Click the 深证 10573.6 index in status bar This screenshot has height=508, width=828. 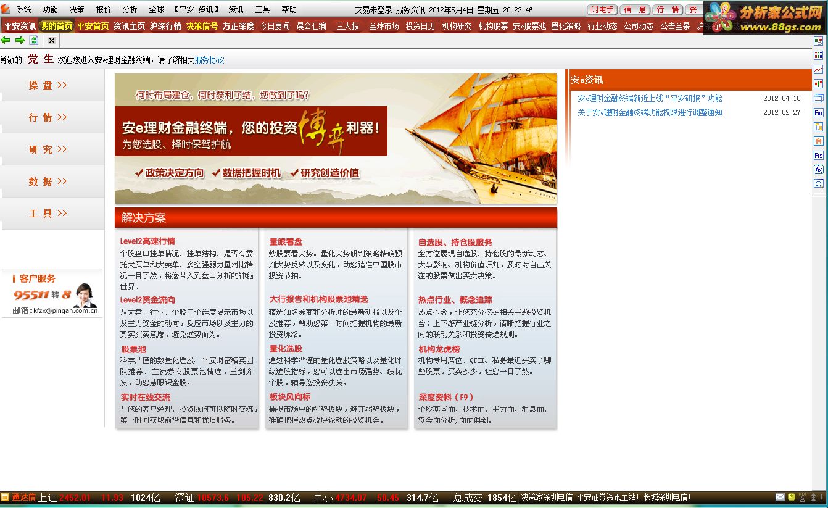coord(202,498)
